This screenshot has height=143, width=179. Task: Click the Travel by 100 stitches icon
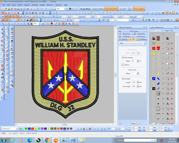click(x=12, y=57)
